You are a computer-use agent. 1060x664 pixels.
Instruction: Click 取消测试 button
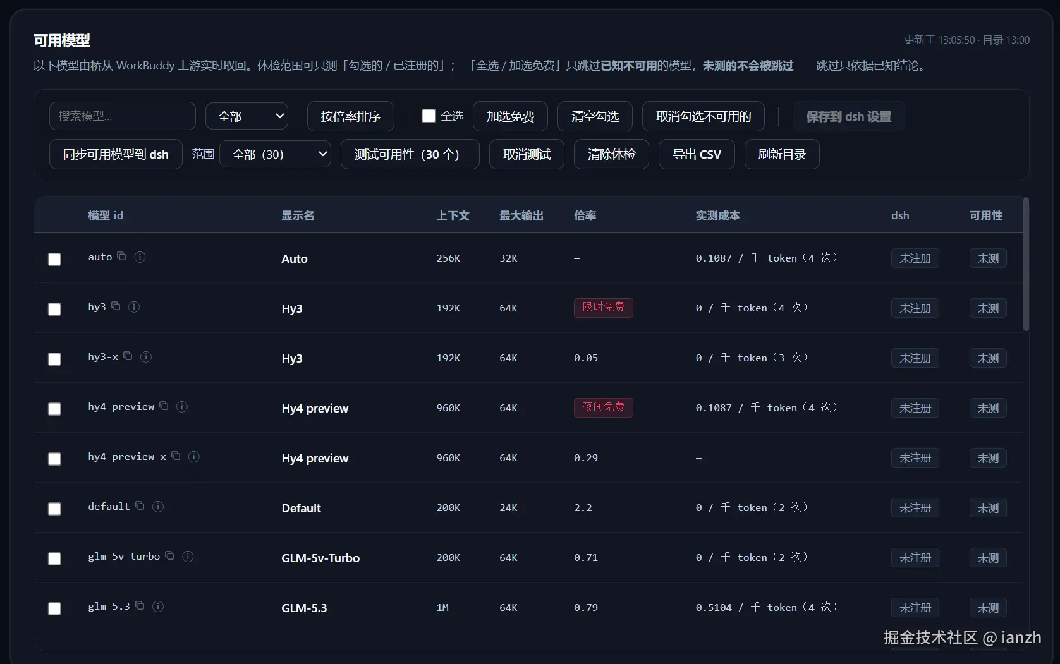(527, 154)
